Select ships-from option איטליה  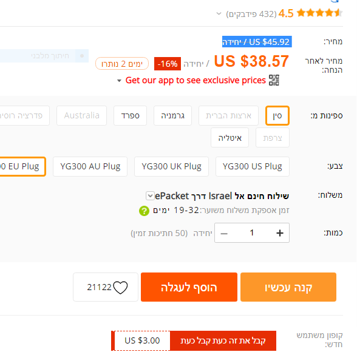point(229,138)
